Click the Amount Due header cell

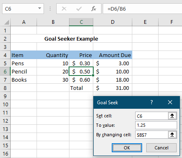[x=113, y=55]
